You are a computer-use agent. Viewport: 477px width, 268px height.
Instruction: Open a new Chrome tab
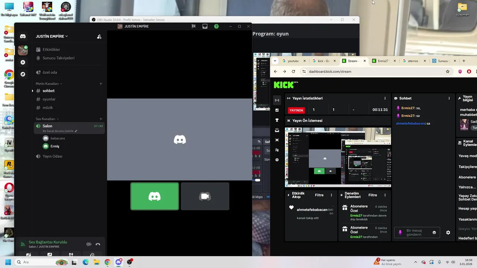(464, 61)
